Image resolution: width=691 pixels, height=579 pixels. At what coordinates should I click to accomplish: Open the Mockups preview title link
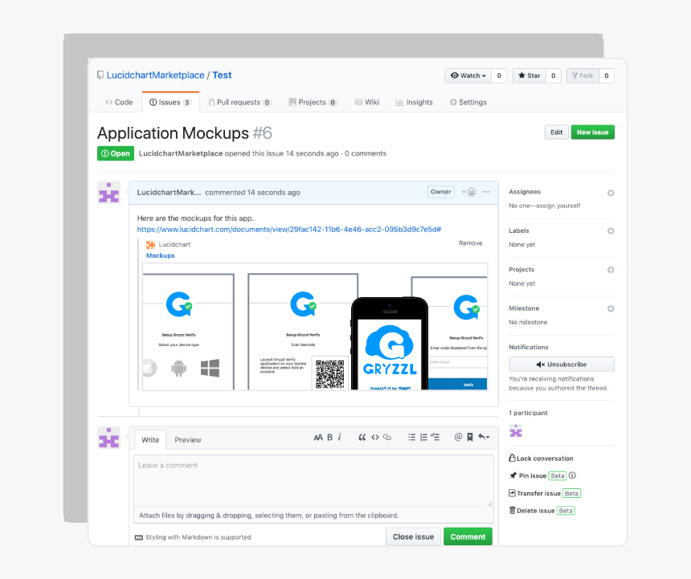click(x=161, y=256)
